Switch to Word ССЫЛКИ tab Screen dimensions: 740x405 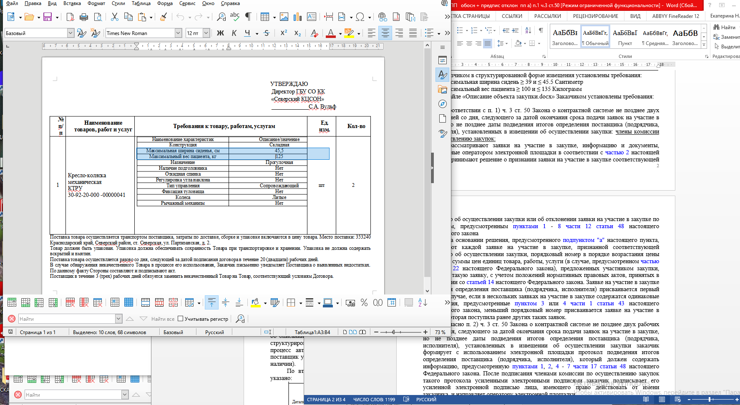pos(512,16)
